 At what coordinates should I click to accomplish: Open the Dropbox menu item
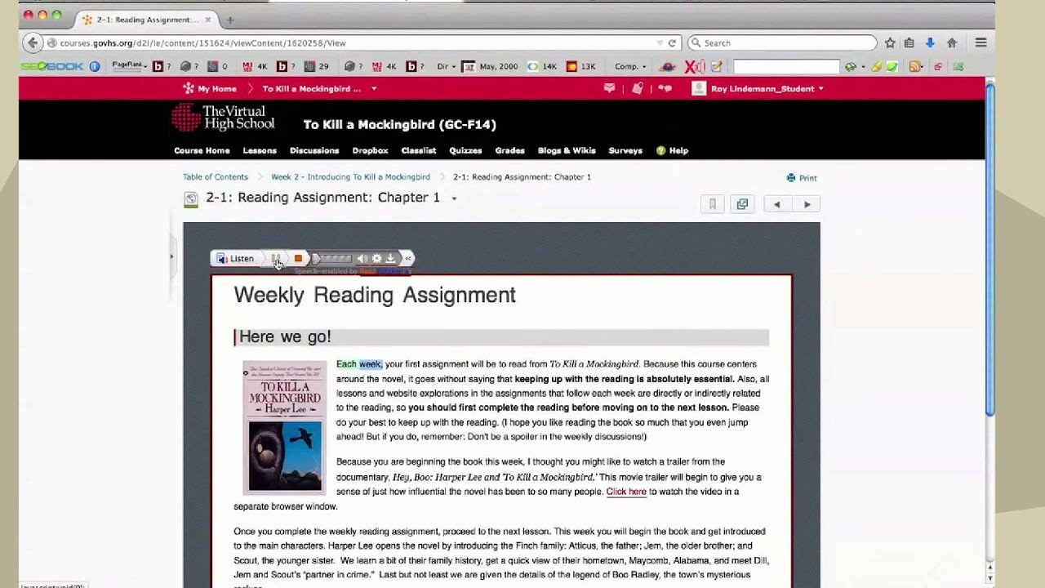(370, 150)
